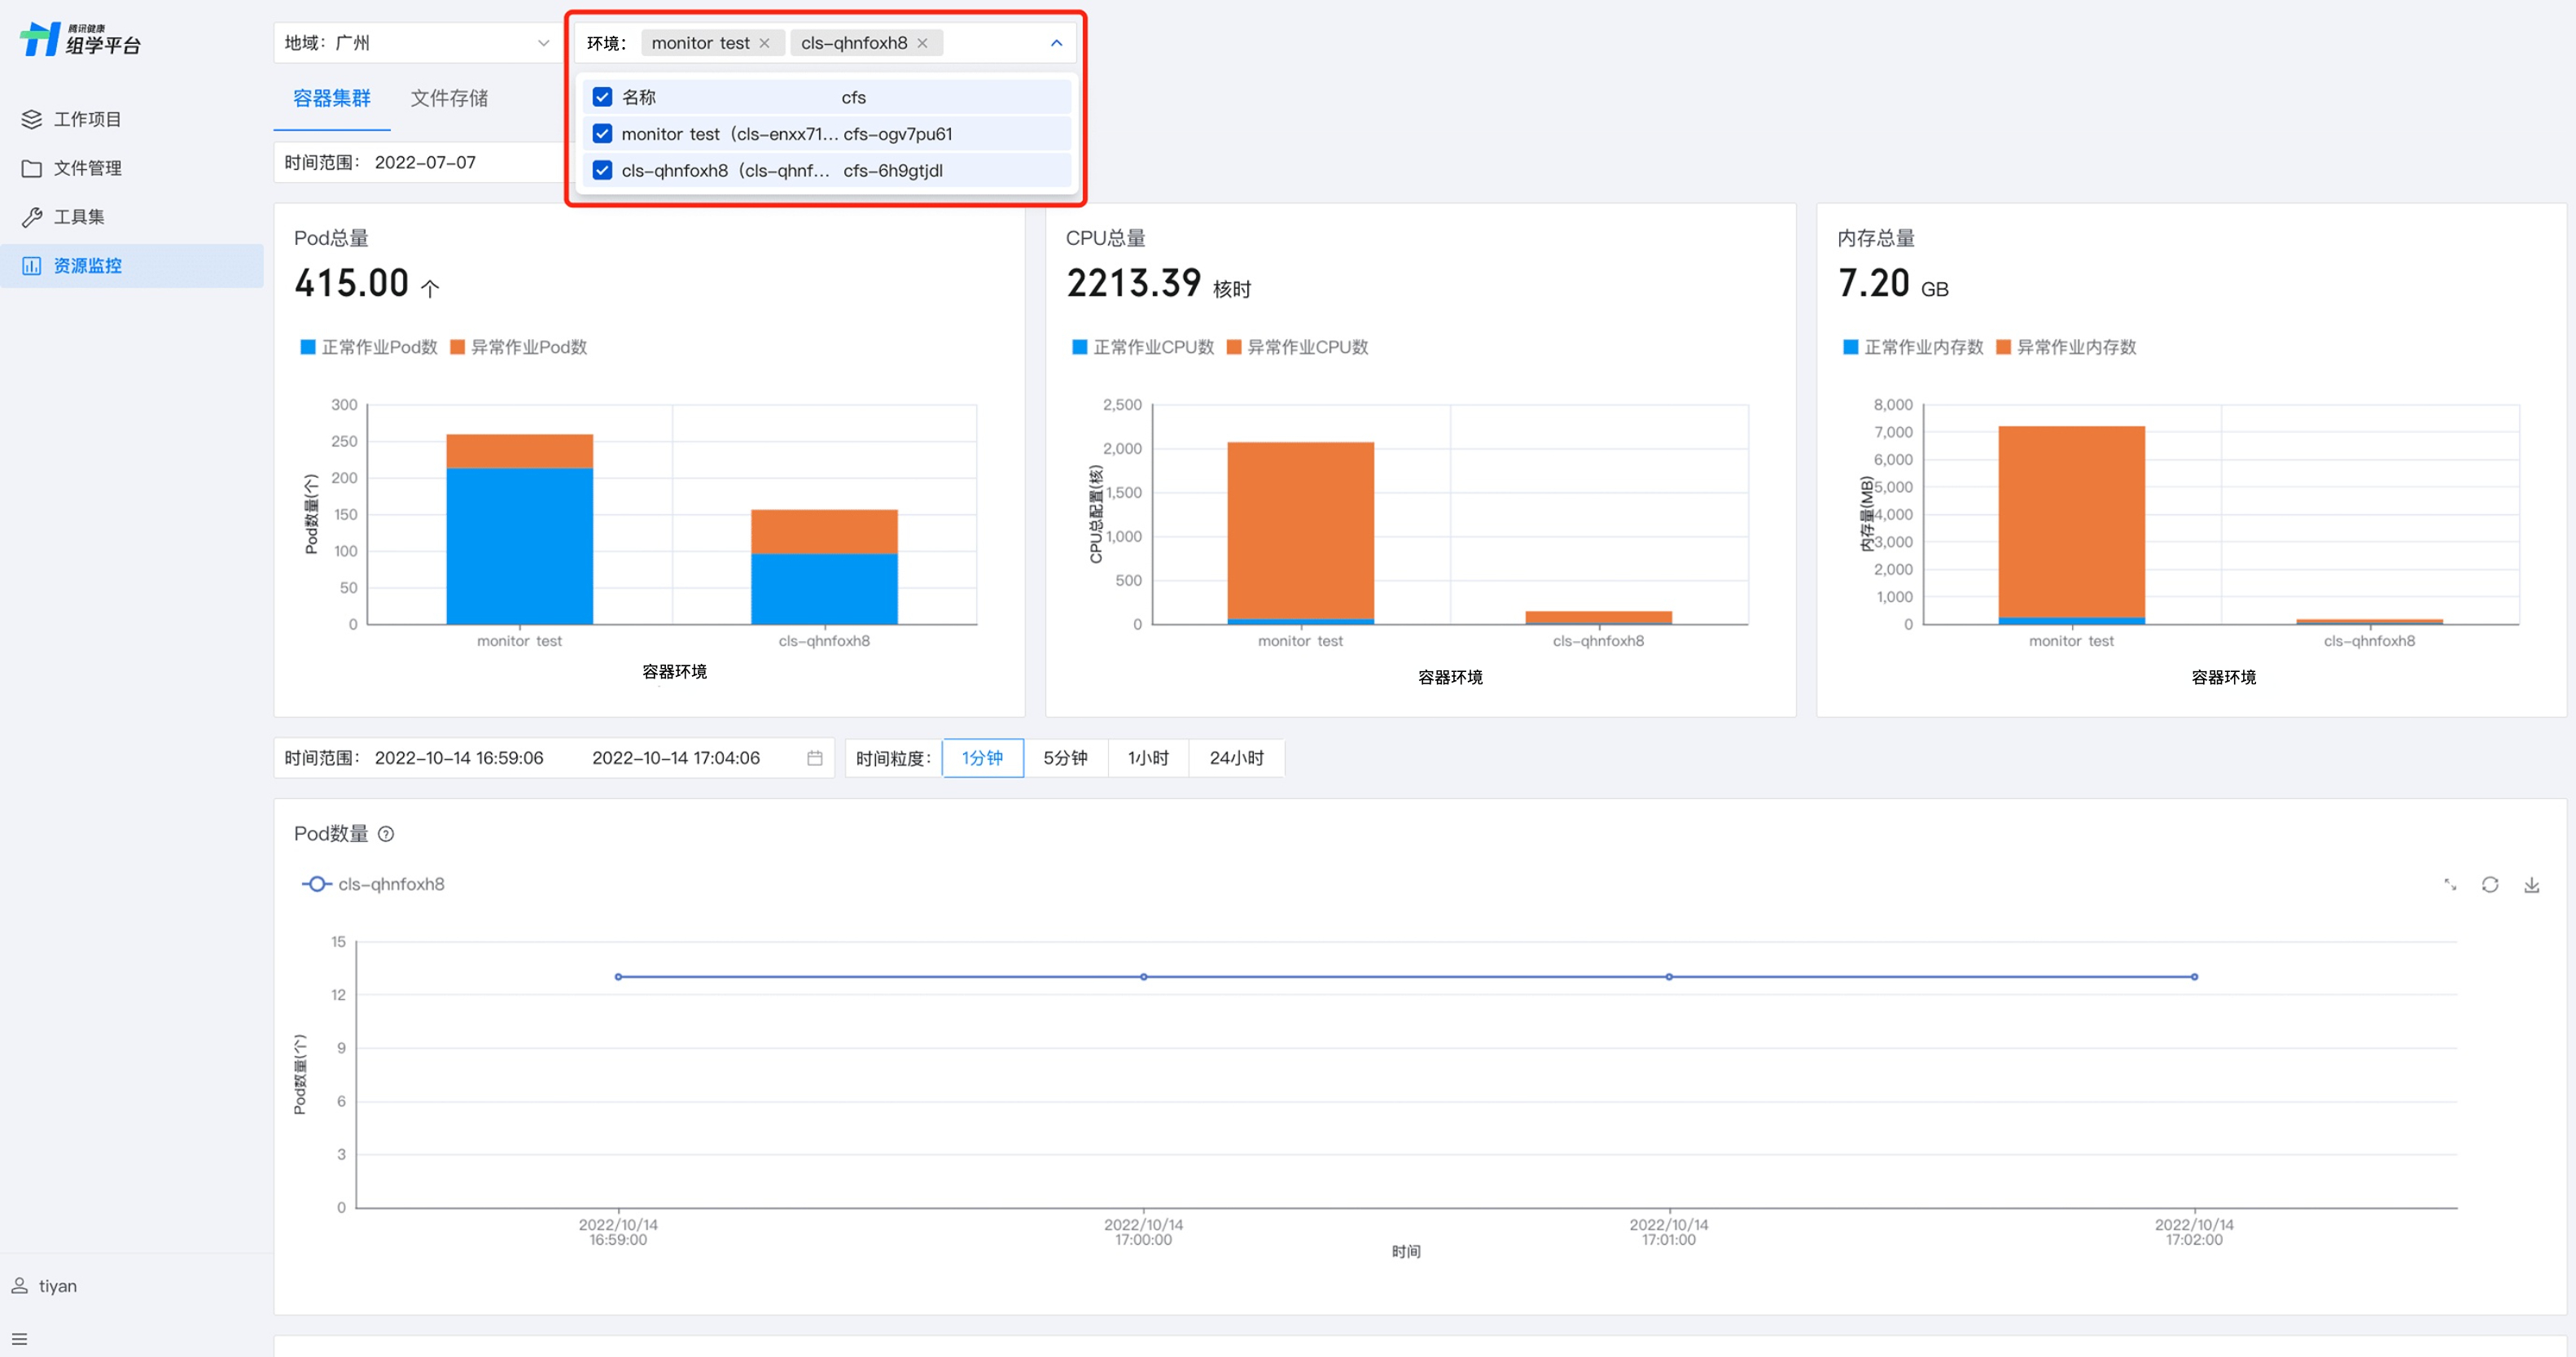Click the 工作项目 layers icon in sidebar

(32, 119)
